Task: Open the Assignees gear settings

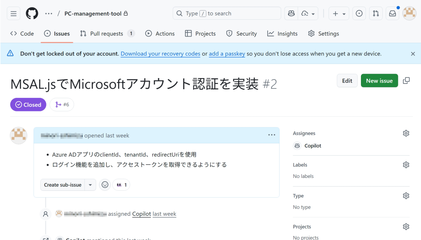Action: [406, 133]
